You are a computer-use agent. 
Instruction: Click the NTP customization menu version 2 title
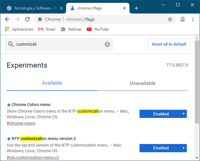tap(43, 139)
